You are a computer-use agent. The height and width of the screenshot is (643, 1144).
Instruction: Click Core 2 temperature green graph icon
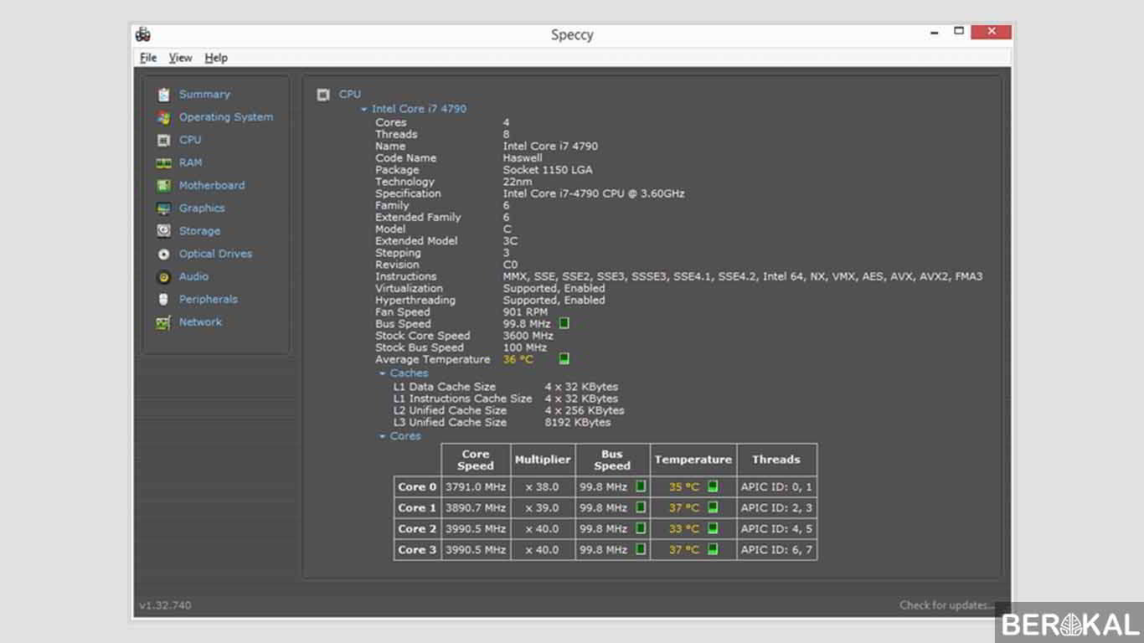pyautogui.click(x=713, y=528)
